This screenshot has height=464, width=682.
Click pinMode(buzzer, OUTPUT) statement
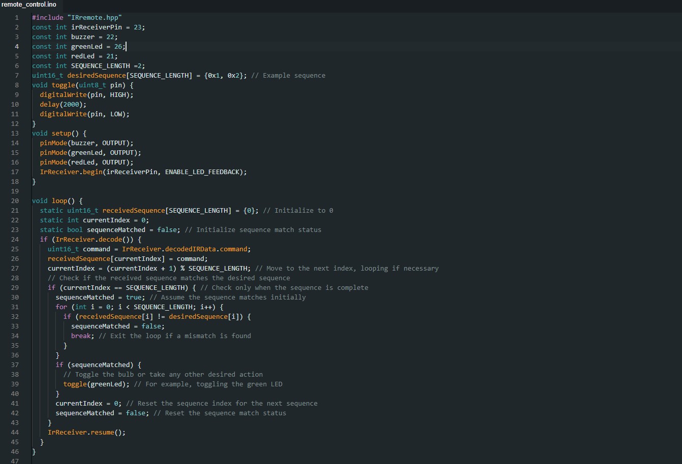[87, 143]
